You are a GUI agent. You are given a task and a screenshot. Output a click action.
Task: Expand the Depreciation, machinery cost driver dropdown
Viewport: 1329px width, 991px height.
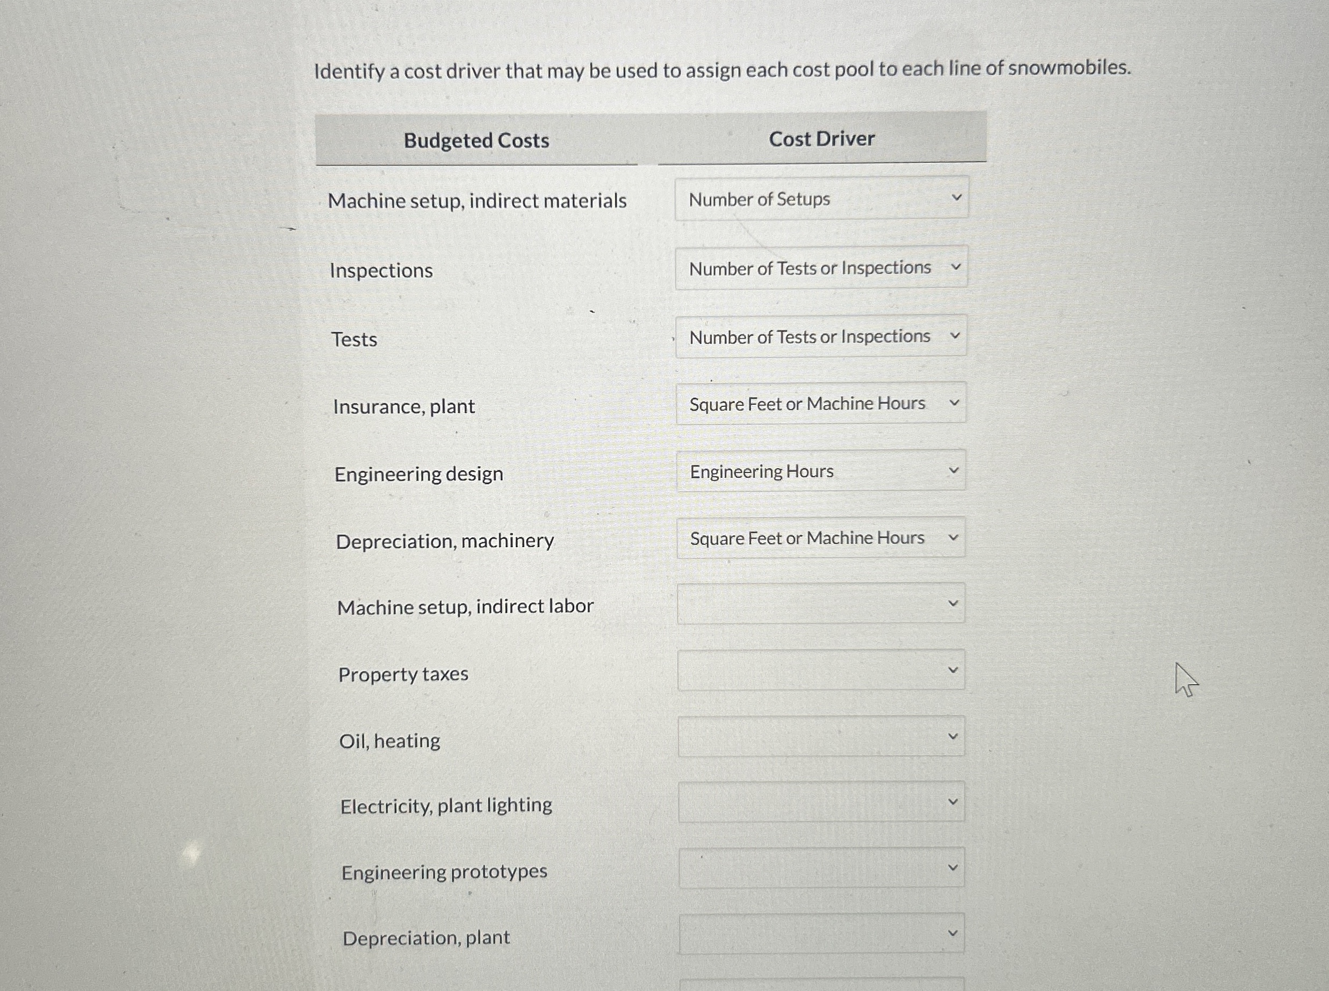(x=821, y=538)
